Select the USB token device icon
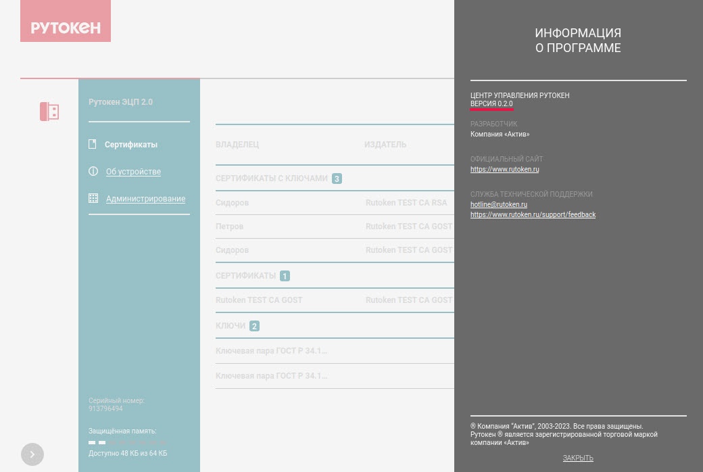 pos(49,112)
